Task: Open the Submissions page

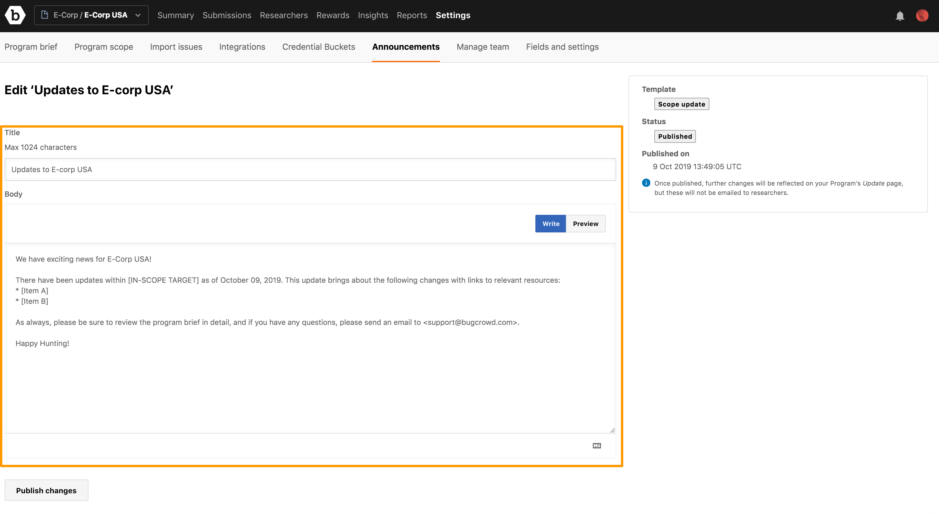Action: click(227, 15)
